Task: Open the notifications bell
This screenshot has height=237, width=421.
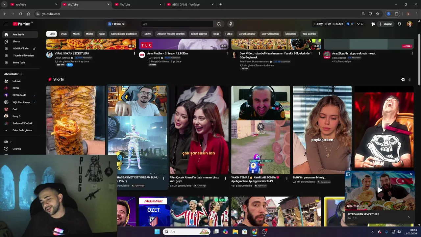Action: 399,24
